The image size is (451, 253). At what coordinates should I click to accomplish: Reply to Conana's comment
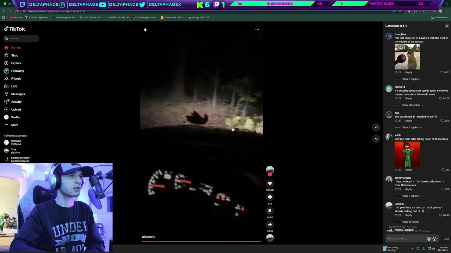408,215
